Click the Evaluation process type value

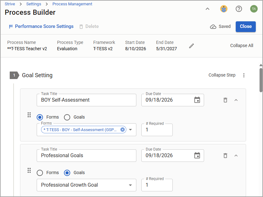[x=67, y=49]
